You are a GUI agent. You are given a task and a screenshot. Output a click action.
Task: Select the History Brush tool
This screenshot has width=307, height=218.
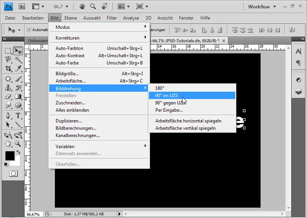click(x=18, y=88)
